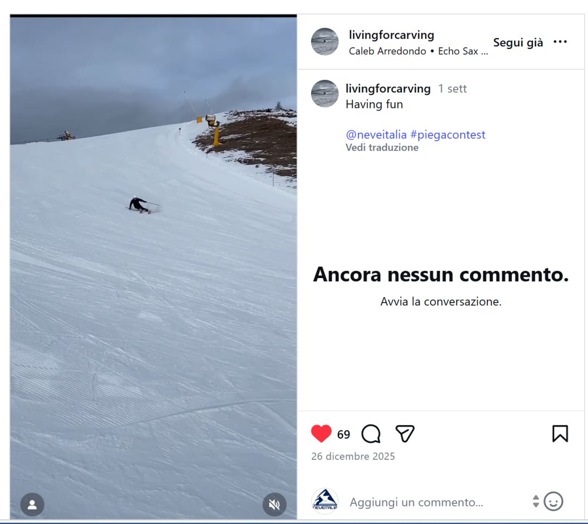Click the Segui già following button
This screenshot has width=588, height=524.
click(x=518, y=42)
